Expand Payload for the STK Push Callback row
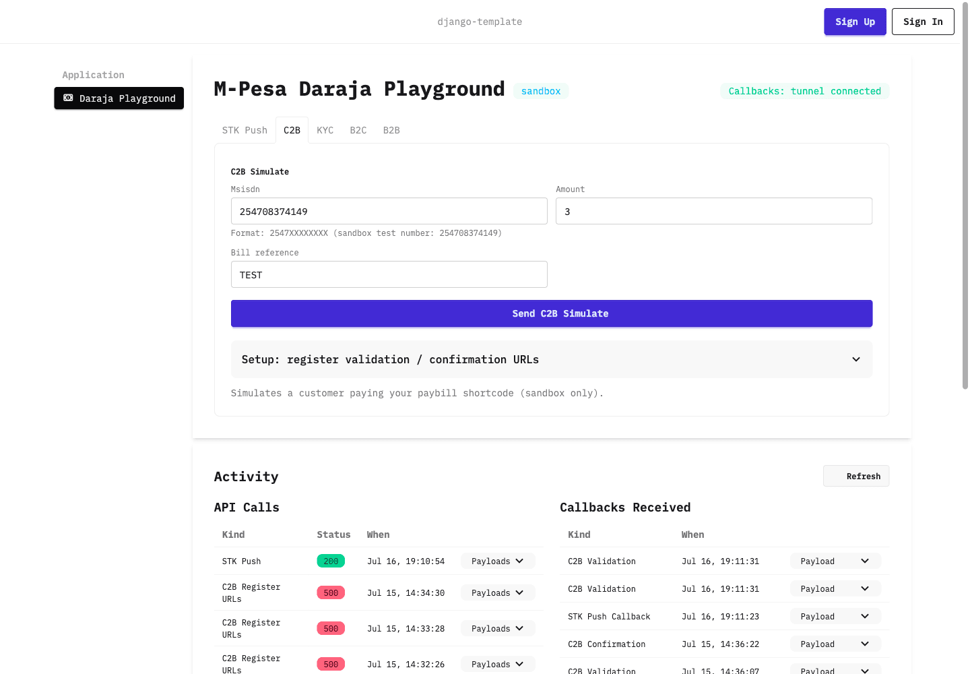Screen dimensions: 970x674 coord(835,616)
